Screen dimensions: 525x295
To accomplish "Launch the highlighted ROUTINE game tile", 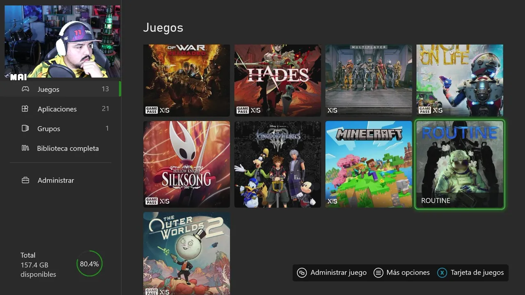I will 460,164.
